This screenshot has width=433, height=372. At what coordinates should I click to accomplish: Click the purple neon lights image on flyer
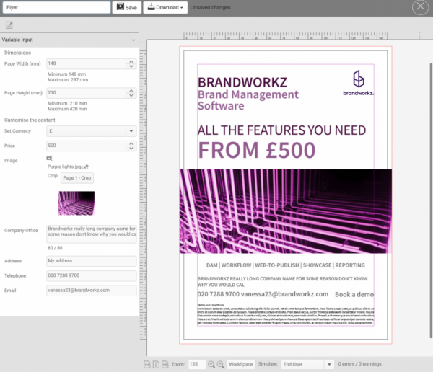pyautogui.click(x=286, y=211)
